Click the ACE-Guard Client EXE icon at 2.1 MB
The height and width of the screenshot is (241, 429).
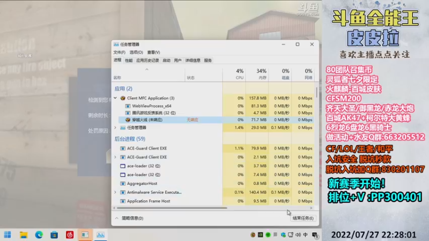tap(123, 157)
